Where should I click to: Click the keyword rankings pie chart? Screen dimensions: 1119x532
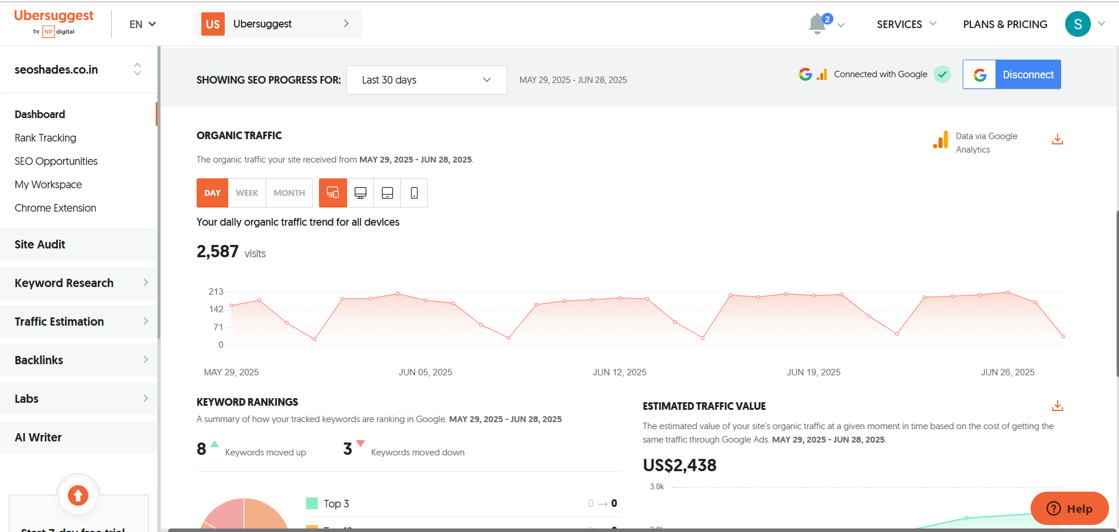click(244, 514)
